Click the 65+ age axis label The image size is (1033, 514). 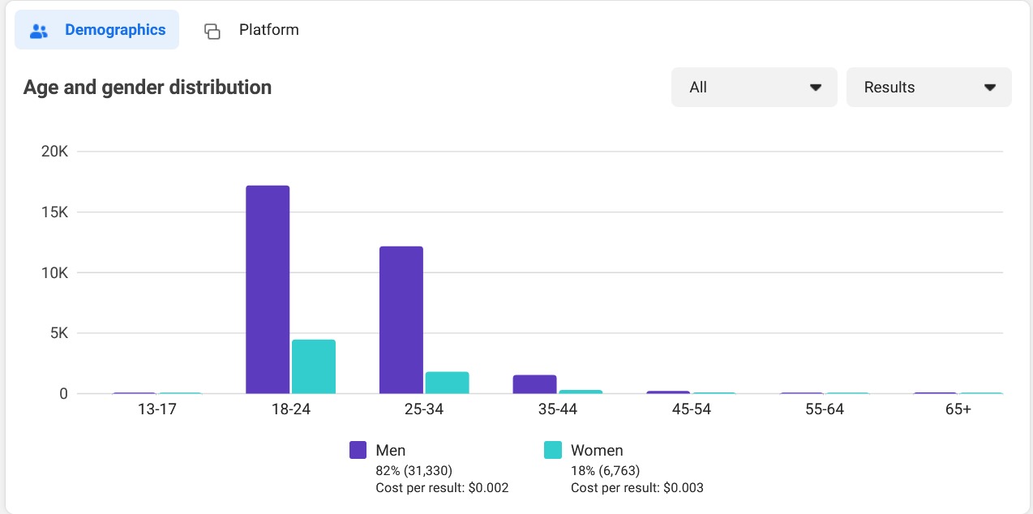tap(958, 409)
